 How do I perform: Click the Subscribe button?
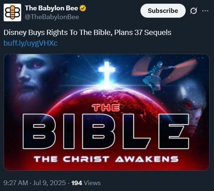[163, 11]
